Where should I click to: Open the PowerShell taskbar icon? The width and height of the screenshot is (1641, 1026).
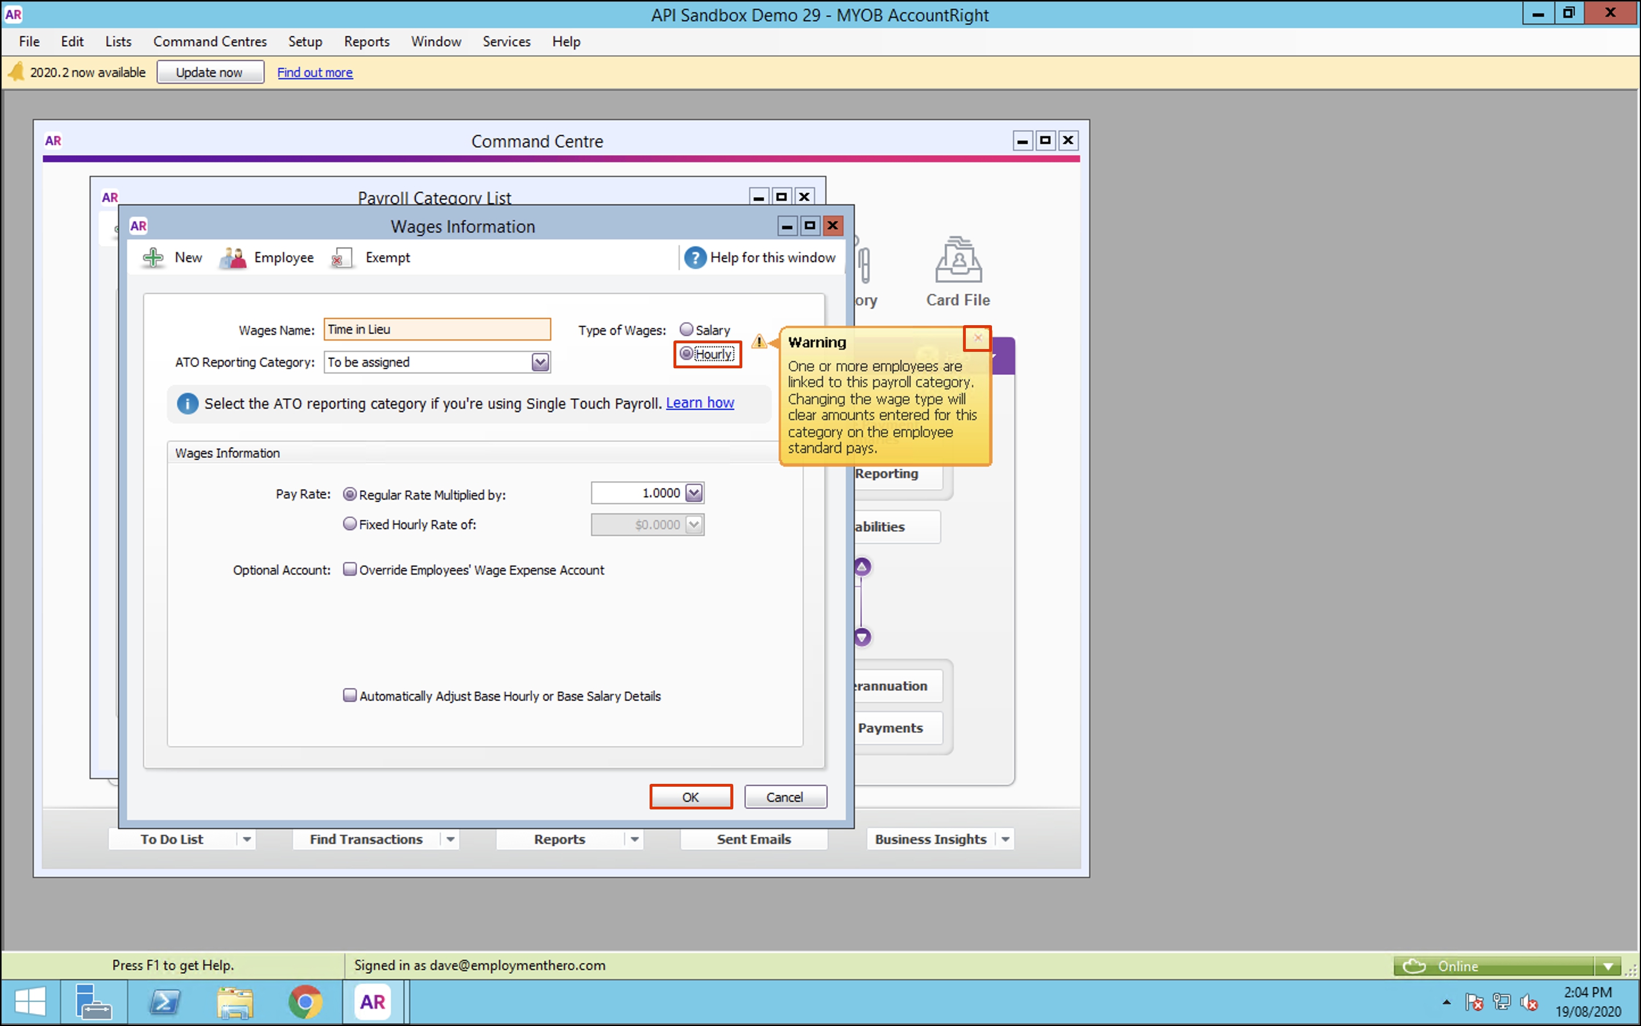click(x=165, y=1002)
